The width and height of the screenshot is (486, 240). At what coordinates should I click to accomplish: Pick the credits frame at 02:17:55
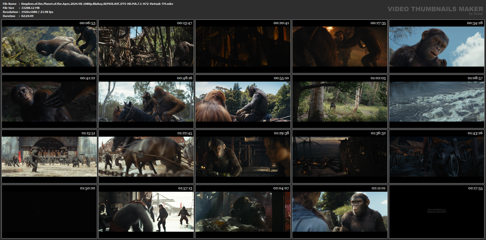[x=437, y=212]
